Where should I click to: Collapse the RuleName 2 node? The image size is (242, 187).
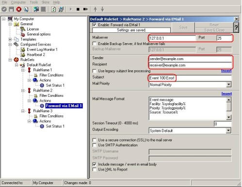pos(23,91)
